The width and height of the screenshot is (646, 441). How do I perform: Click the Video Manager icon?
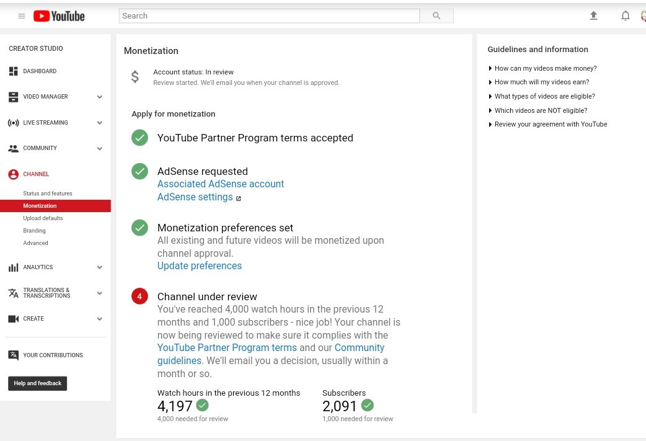[x=13, y=97]
